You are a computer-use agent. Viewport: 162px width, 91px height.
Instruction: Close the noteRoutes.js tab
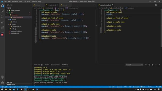(57, 5)
